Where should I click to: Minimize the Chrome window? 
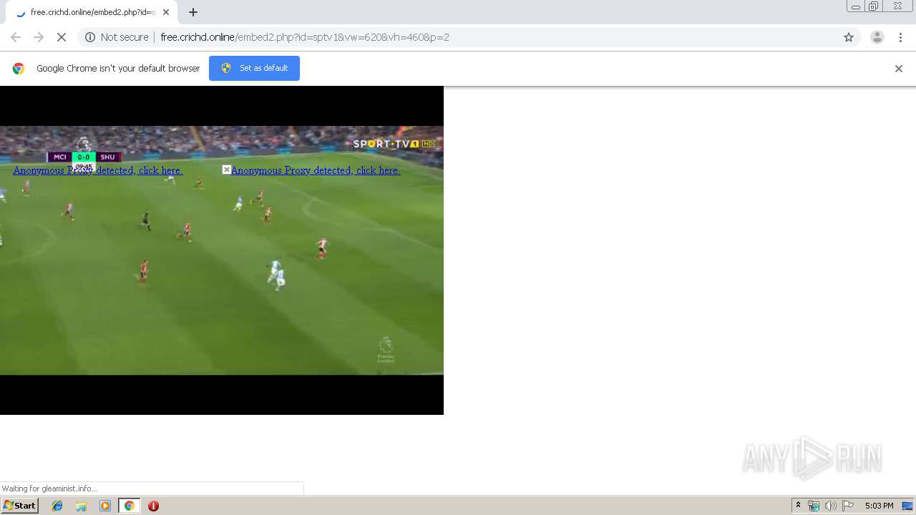coord(856,6)
